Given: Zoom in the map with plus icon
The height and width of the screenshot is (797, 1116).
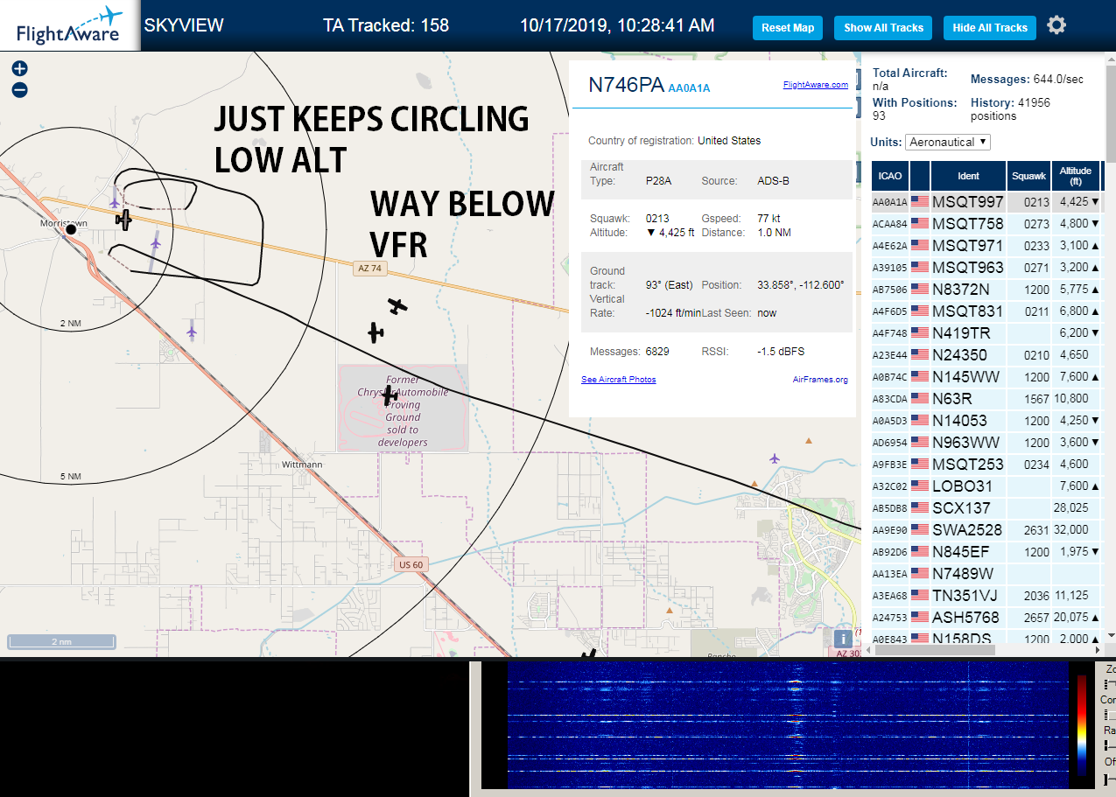Looking at the screenshot, I should 19,68.
